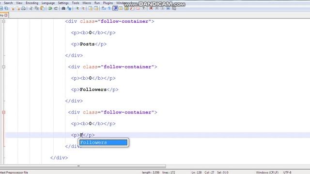Select Followers autocomplete suggestion
Image resolution: width=310 pixels, height=174 pixels.
(103, 143)
